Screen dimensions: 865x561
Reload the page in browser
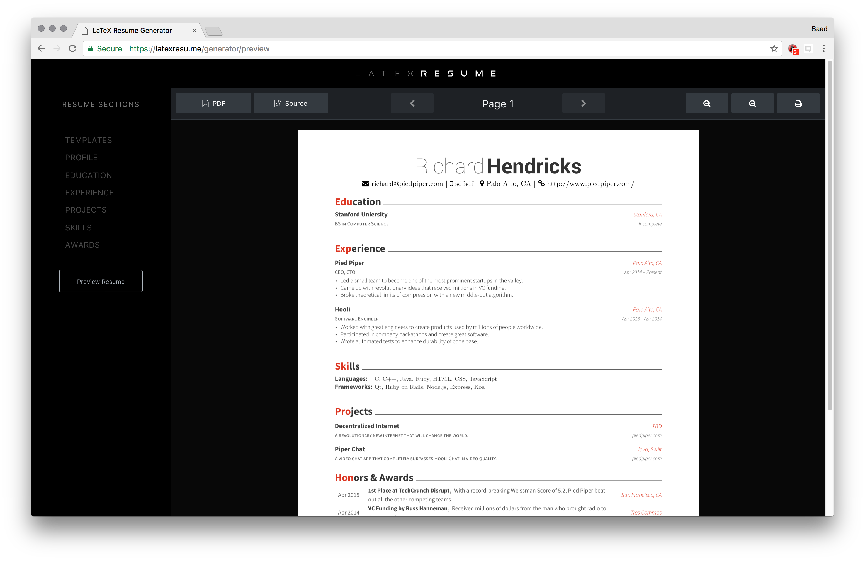click(x=73, y=49)
